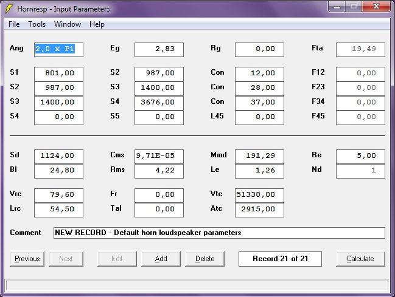Open the Help menu
This screenshot has width=395, height=297.
(x=97, y=24)
